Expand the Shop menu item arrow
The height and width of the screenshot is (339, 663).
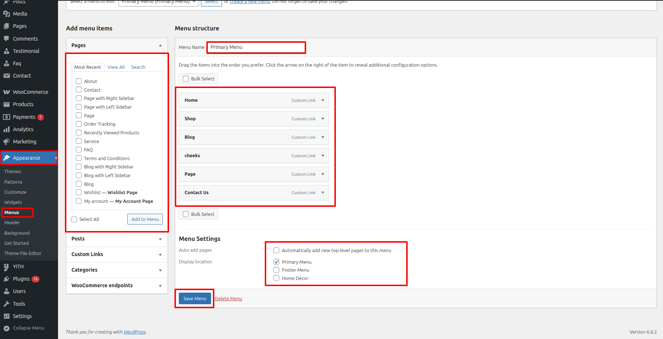pyautogui.click(x=322, y=119)
